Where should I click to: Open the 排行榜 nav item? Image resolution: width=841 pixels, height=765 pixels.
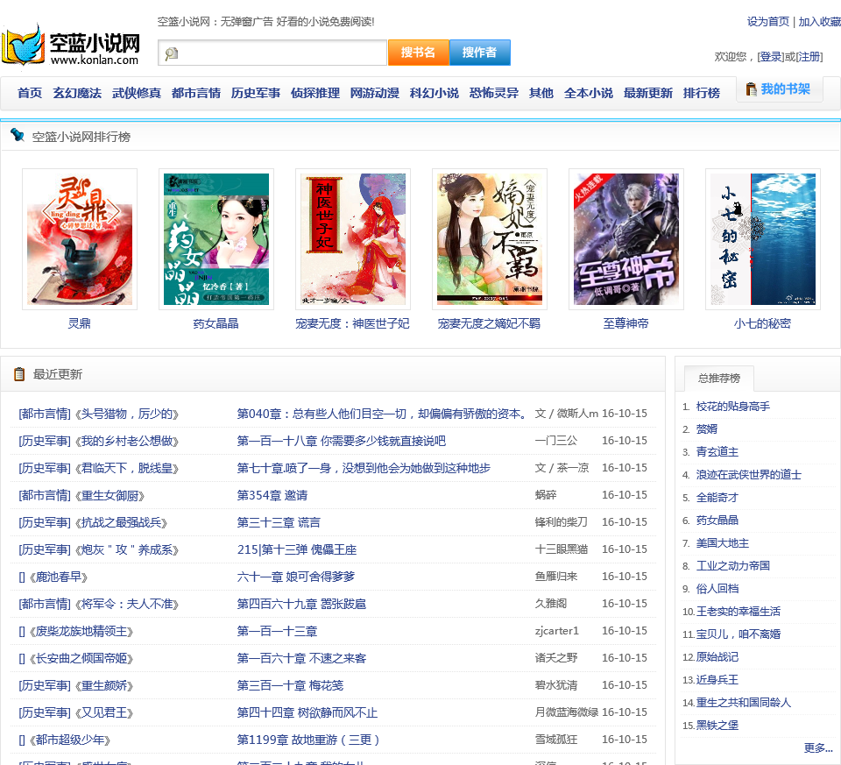click(702, 93)
